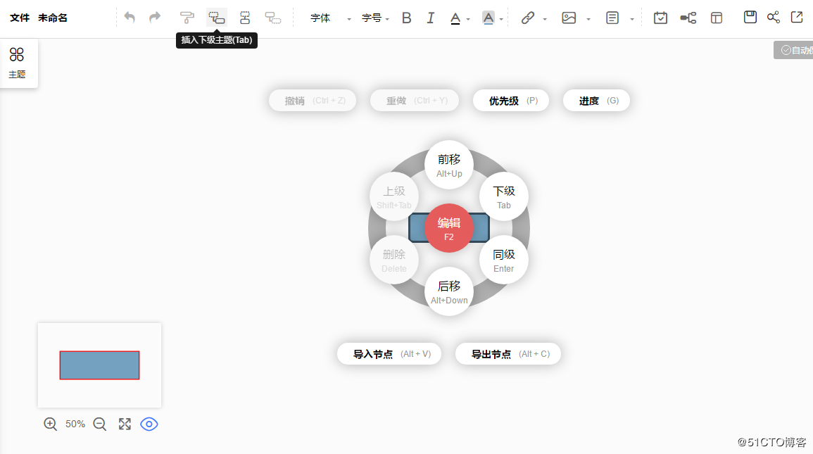Image resolution: width=813 pixels, height=454 pixels.
Task: Click the red 编辑 F2 center button
Action: click(449, 228)
